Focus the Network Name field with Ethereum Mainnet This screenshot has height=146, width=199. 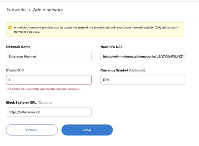(x=48, y=57)
